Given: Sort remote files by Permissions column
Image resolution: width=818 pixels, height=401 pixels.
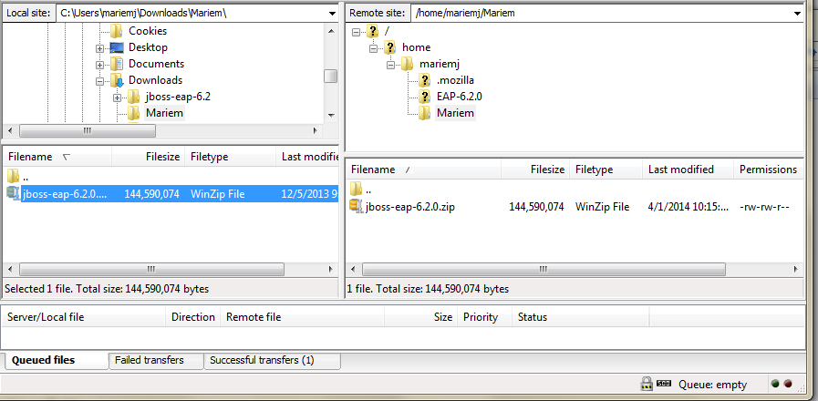Looking at the screenshot, I should point(769,170).
